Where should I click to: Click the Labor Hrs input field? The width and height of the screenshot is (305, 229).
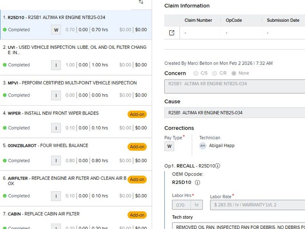[x=181, y=205]
